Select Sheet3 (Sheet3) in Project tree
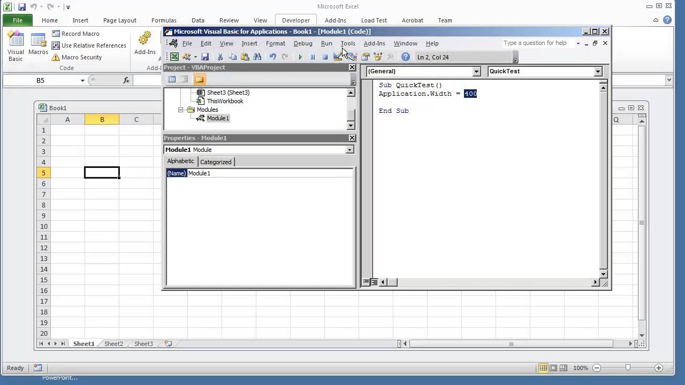 [228, 93]
